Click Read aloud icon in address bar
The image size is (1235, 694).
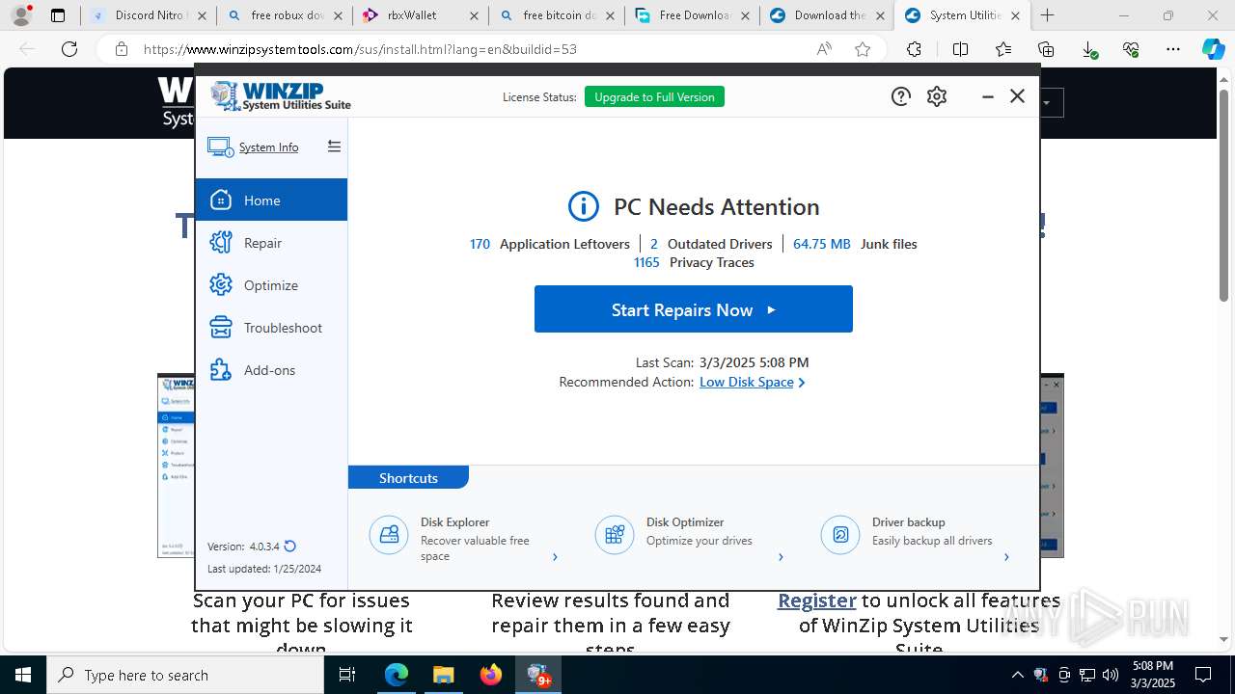(824, 49)
